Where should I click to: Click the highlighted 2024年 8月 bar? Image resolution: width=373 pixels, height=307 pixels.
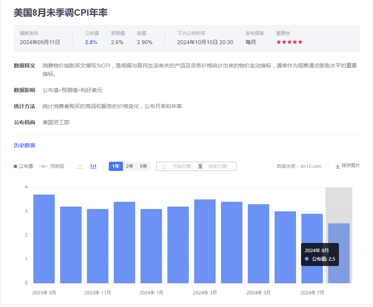click(339, 234)
